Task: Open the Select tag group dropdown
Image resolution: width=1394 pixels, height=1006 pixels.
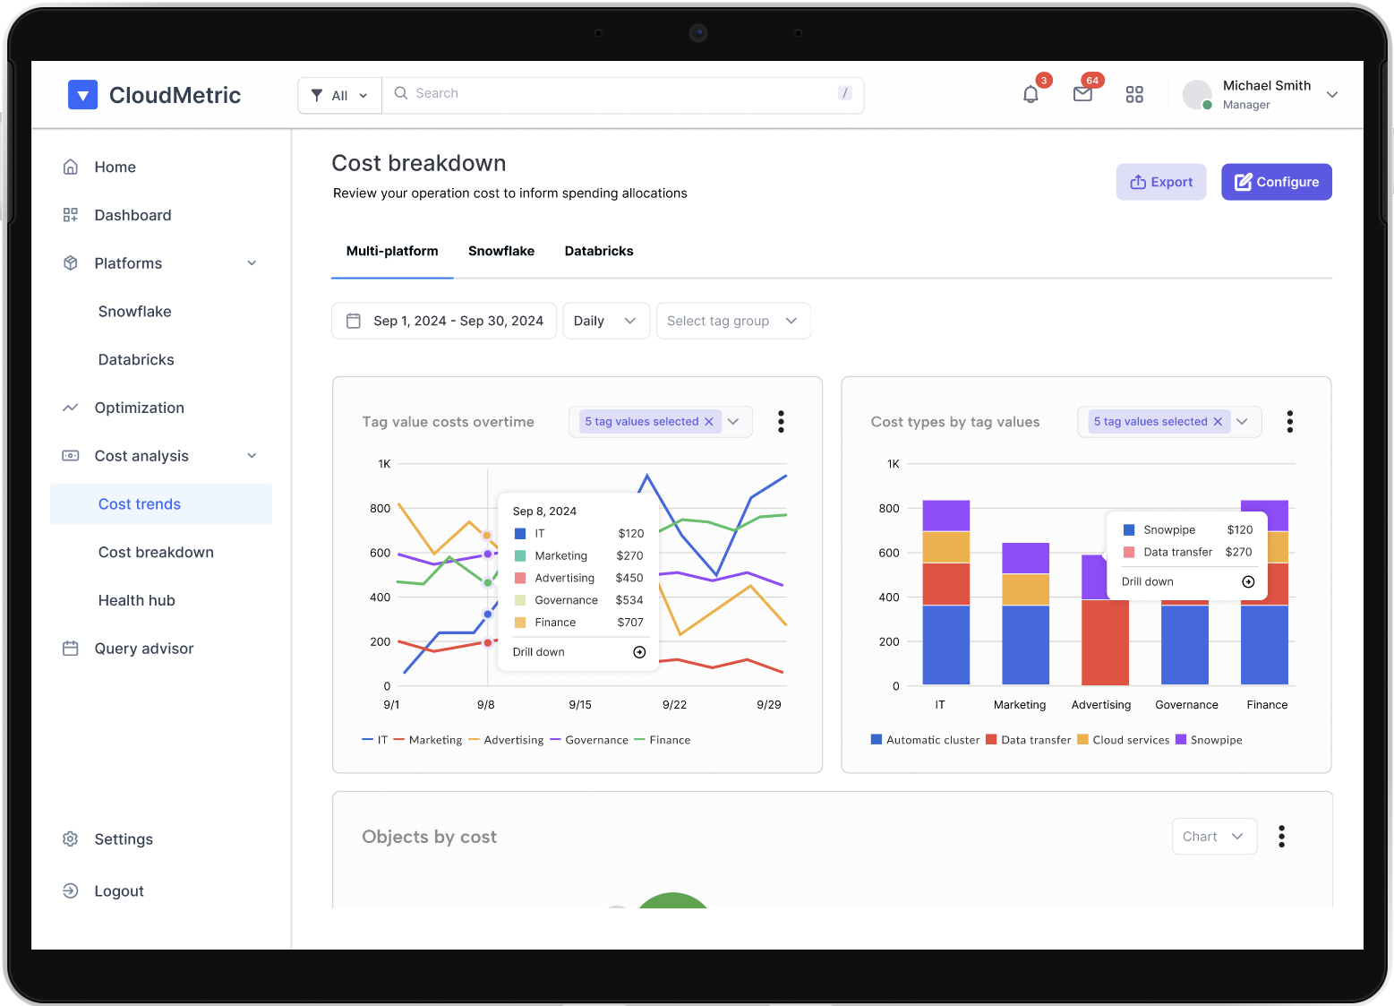Action: click(732, 321)
